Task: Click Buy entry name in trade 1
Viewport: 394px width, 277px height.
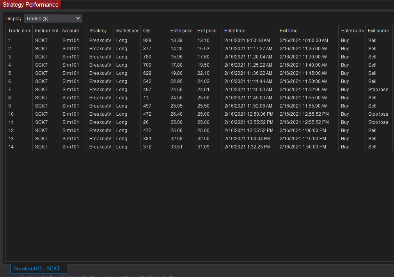Action: (x=345, y=41)
